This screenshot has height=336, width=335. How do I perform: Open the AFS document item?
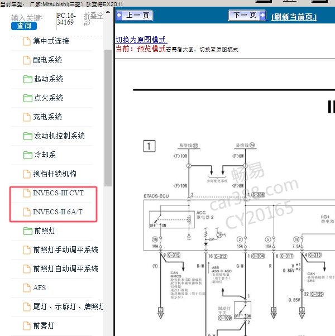[x=40, y=288]
